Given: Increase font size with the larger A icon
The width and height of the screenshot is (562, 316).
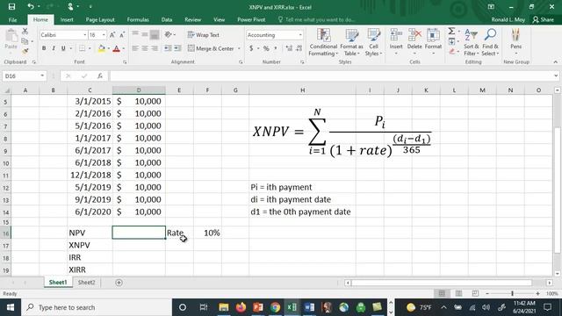Looking at the screenshot, I should (x=112, y=35).
